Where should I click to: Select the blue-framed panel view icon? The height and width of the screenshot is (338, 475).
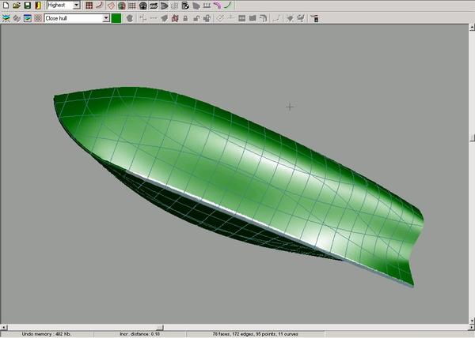pos(27,18)
